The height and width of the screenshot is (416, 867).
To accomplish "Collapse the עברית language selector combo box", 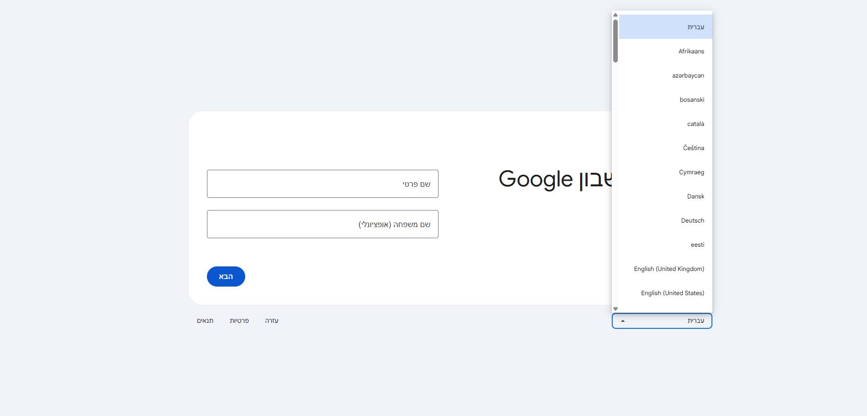I will 662,321.
